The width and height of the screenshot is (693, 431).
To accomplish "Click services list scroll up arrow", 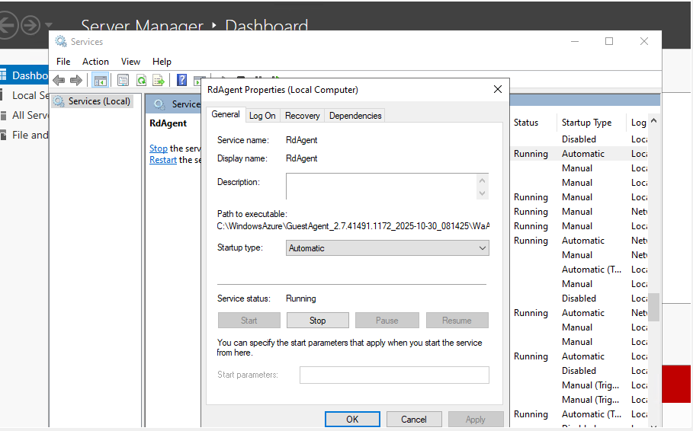I will (x=653, y=120).
